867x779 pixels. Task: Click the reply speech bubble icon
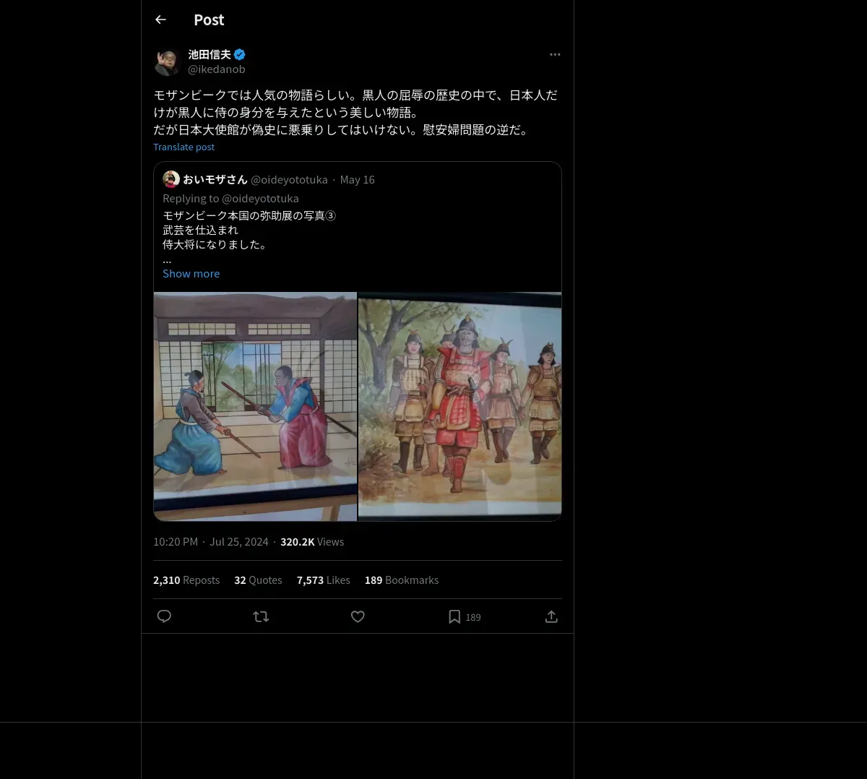tap(164, 616)
